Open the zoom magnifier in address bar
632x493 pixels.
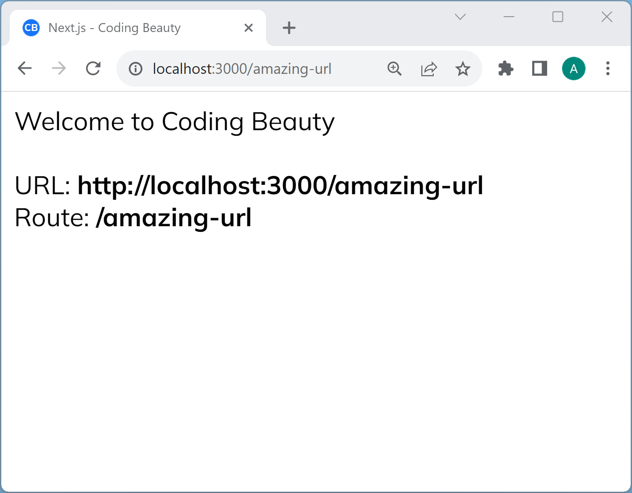pos(394,69)
